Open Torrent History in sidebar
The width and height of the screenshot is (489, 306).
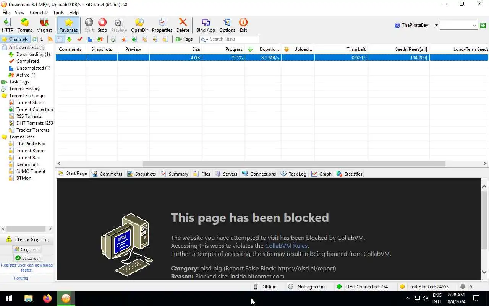tap(24, 89)
